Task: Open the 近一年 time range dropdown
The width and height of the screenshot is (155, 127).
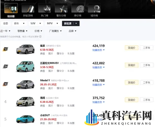Action: tap(5, 31)
